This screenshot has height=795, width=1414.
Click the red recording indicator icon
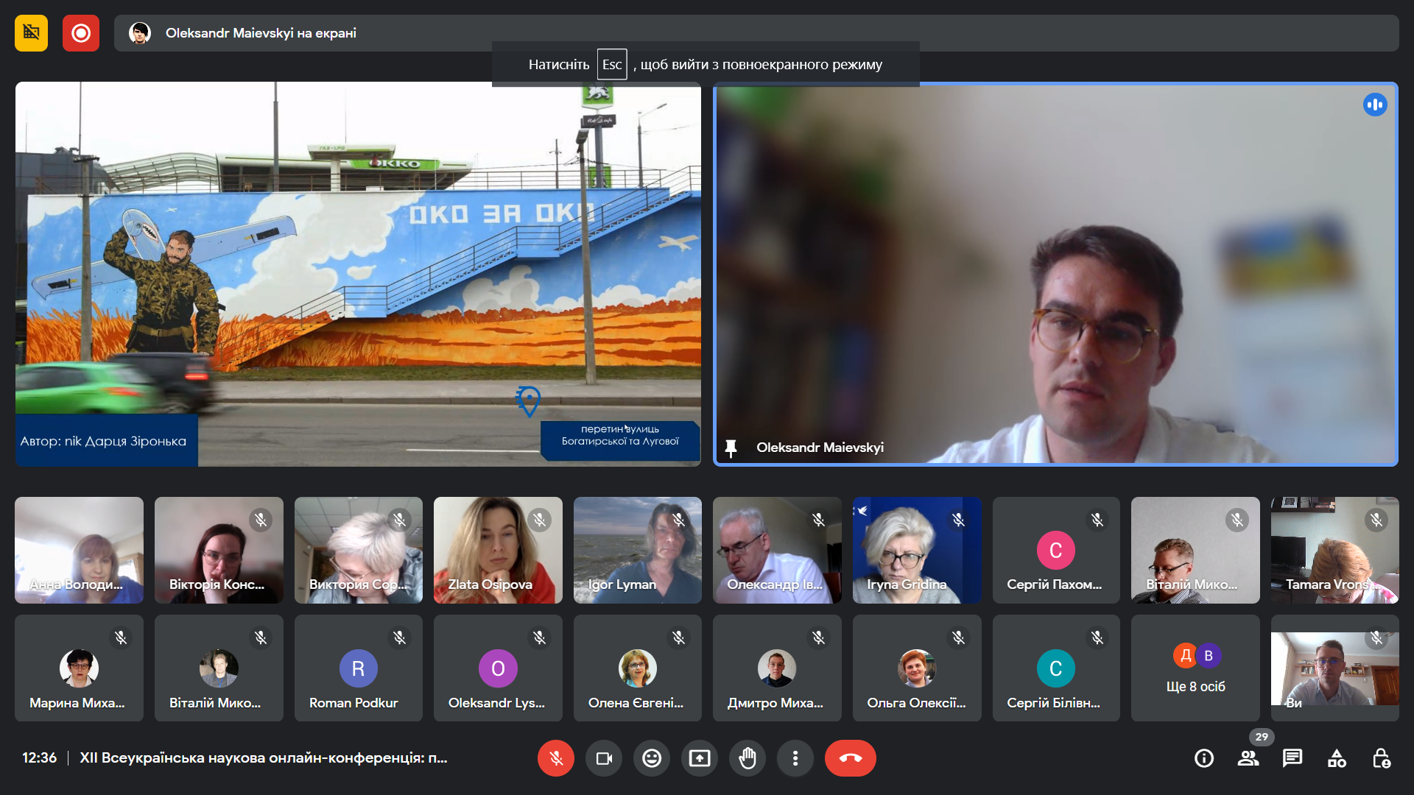(x=81, y=33)
